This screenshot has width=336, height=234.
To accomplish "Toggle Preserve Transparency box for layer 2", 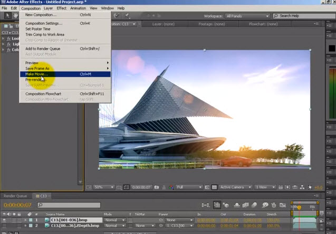I will coord(130,226).
